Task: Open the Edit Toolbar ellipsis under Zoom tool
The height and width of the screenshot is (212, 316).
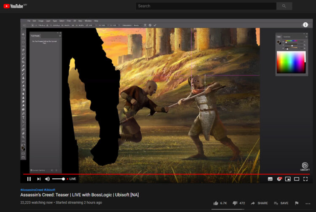Action: 23,141
